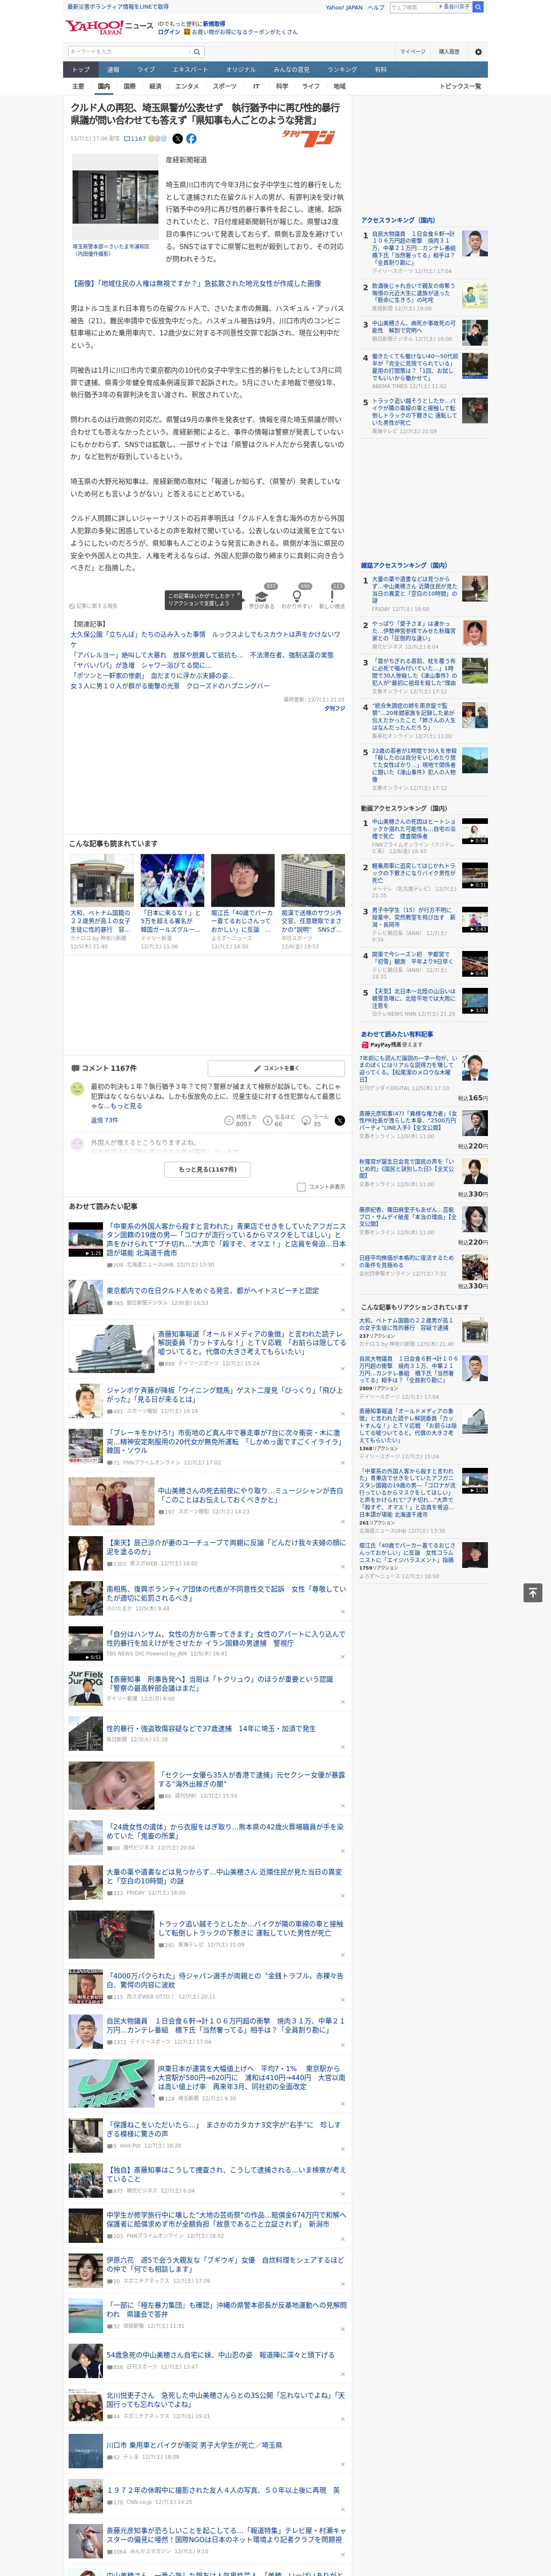Click the ログイン link
The height and width of the screenshot is (2576, 551).
point(169,32)
